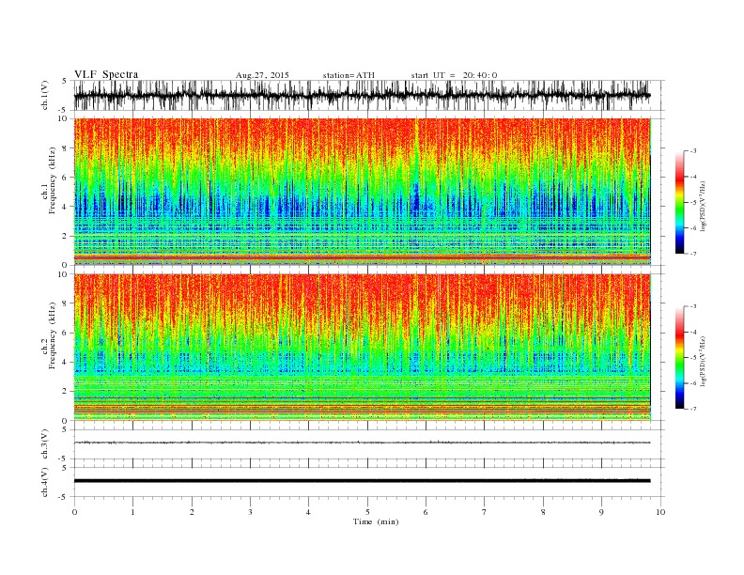Click time axis tick label "3"

click(250, 512)
